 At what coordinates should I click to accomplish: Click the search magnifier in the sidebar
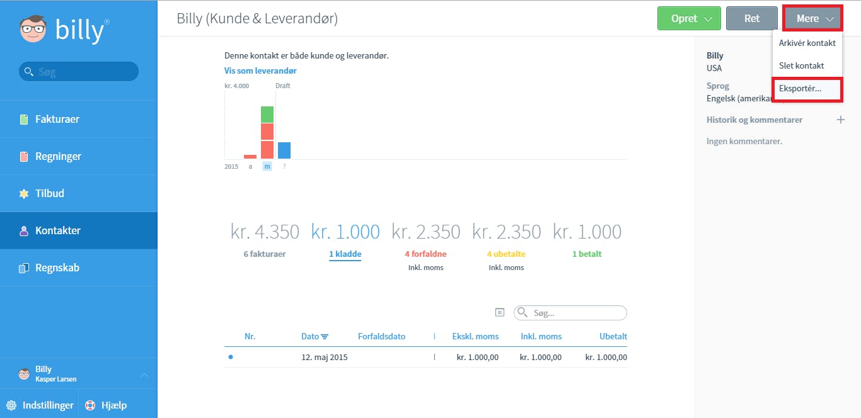tap(28, 72)
